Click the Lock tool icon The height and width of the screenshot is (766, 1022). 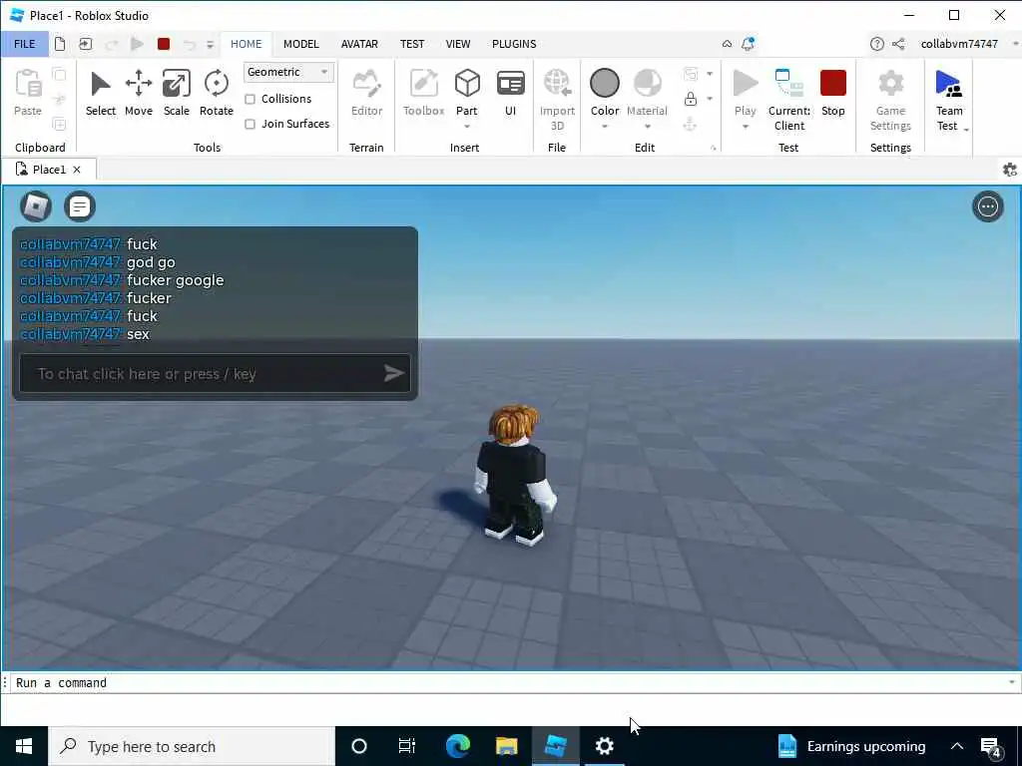[691, 99]
